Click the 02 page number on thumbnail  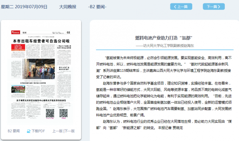coord(68,32)
